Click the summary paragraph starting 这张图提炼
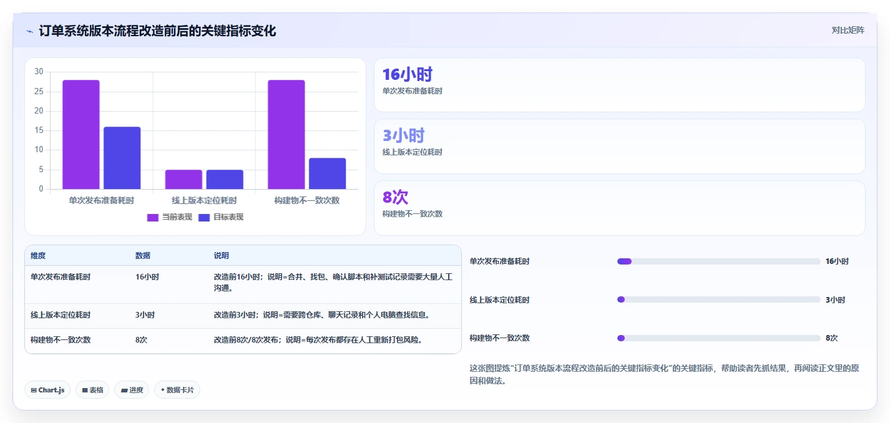The width and height of the screenshot is (890, 423). pos(664,374)
